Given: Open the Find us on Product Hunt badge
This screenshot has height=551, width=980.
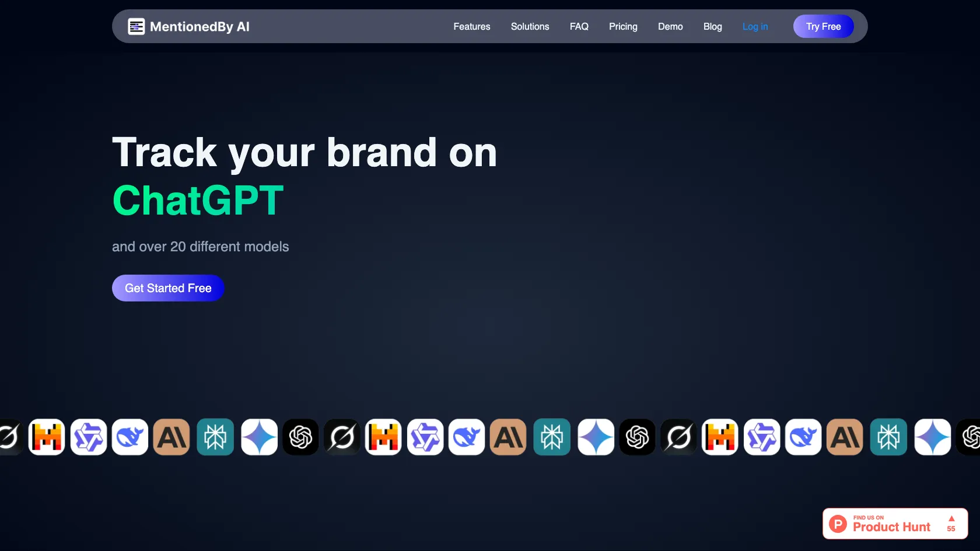Looking at the screenshot, I should (x=895, y=524).
